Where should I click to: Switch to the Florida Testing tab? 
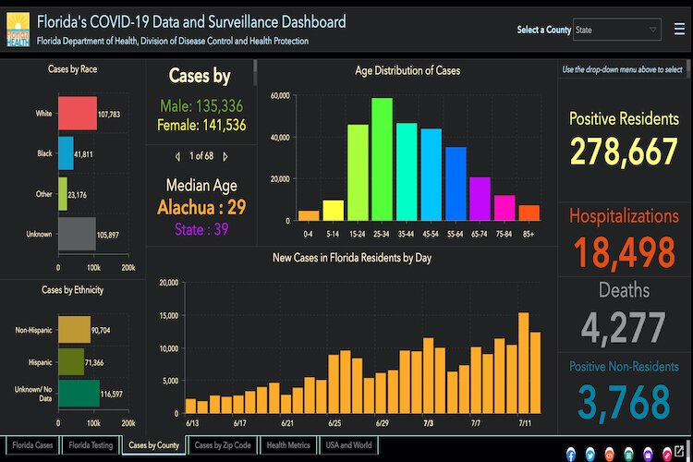(x=91, y=445)
